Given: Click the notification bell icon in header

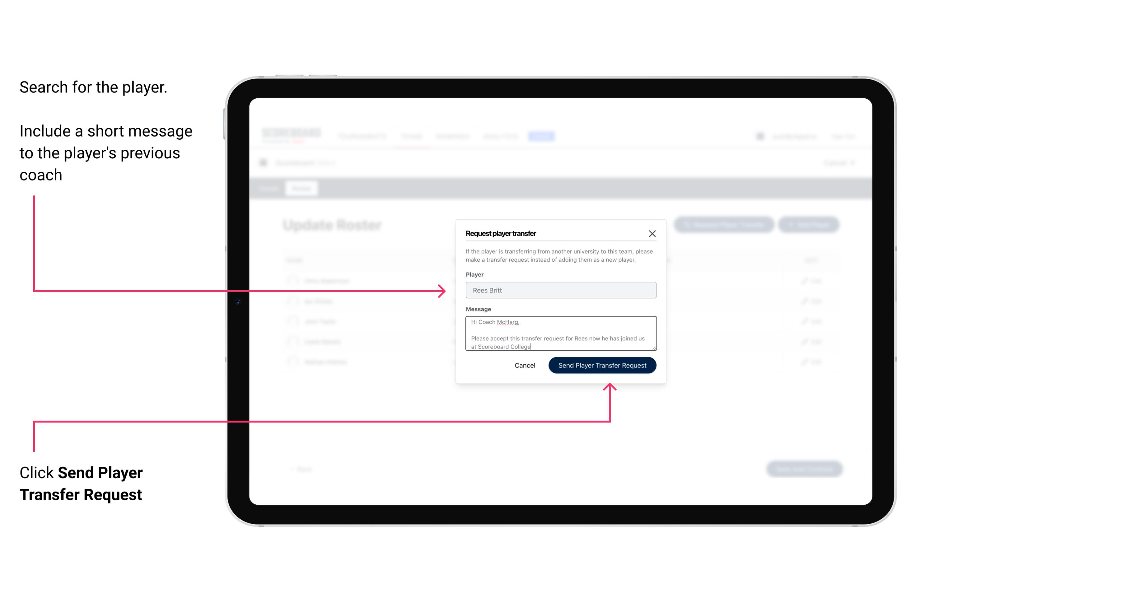Looking at the screenshot, I should [x=760, y=136].
